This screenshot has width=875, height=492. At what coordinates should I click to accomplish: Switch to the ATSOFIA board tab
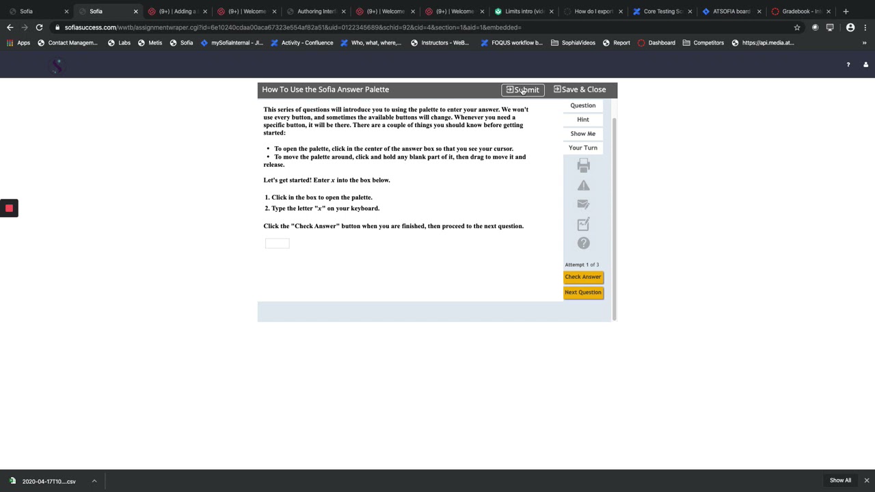point(731,12)
